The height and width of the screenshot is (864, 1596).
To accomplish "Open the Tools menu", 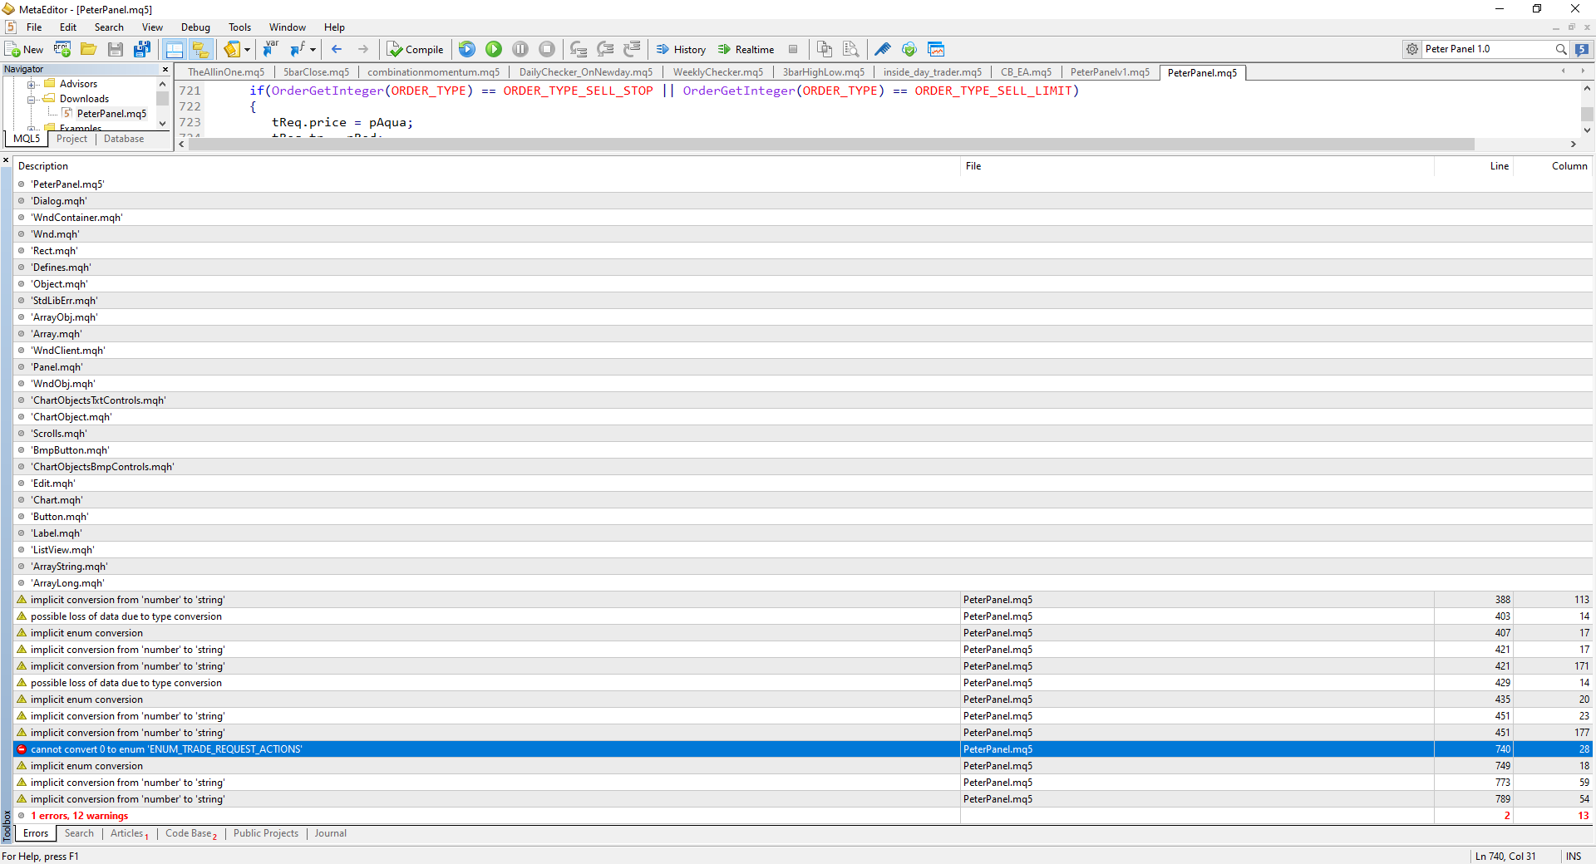I will (x=239, y=27).
